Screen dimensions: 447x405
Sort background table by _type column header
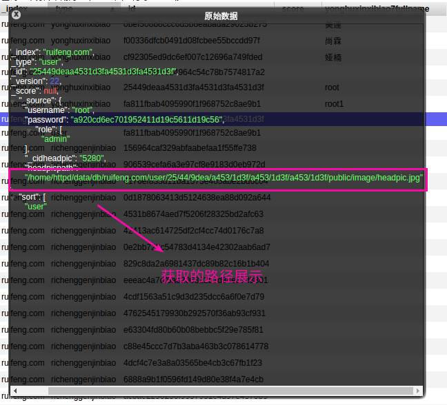(84, 9)
